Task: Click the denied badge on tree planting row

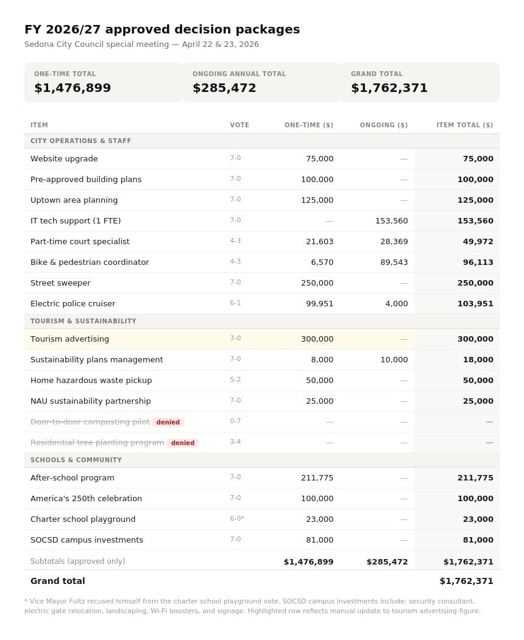Action: pyautogui.click(x=183, y=443)
